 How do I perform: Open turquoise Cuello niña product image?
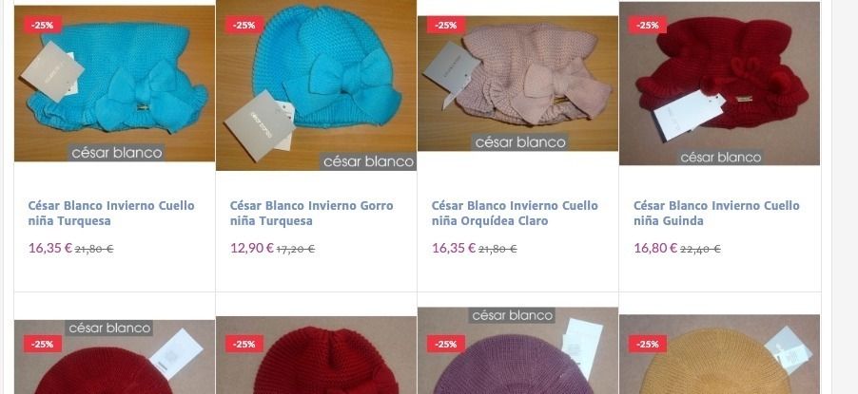(x=114, y=84)
